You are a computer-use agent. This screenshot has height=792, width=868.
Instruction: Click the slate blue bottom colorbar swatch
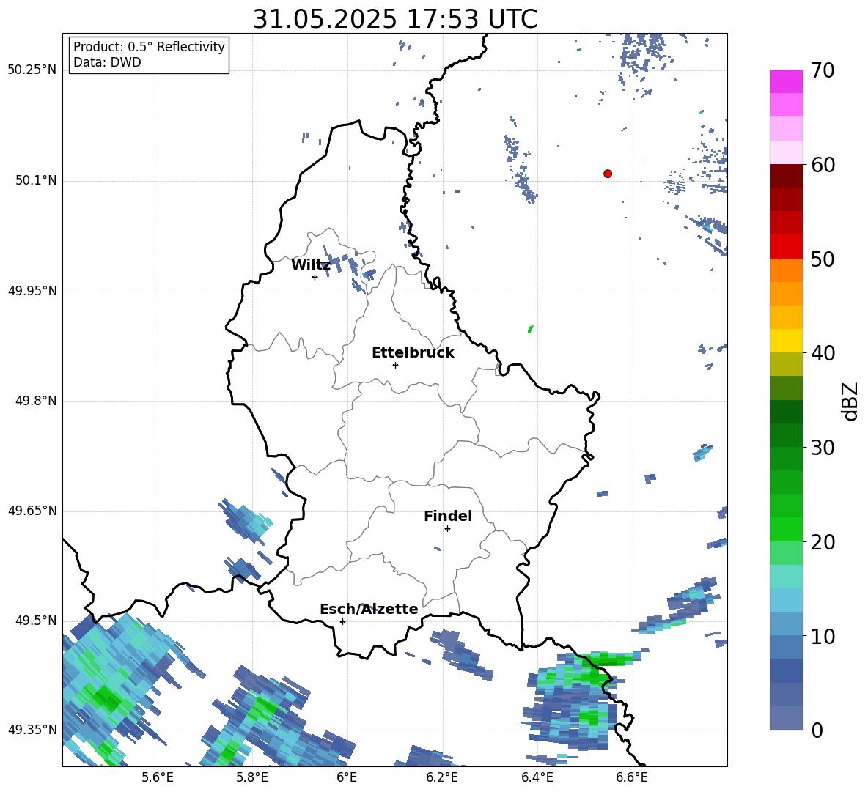786,719
